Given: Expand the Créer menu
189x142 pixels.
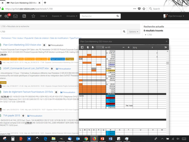Looking at the screenshot, I should coord(44,16).
